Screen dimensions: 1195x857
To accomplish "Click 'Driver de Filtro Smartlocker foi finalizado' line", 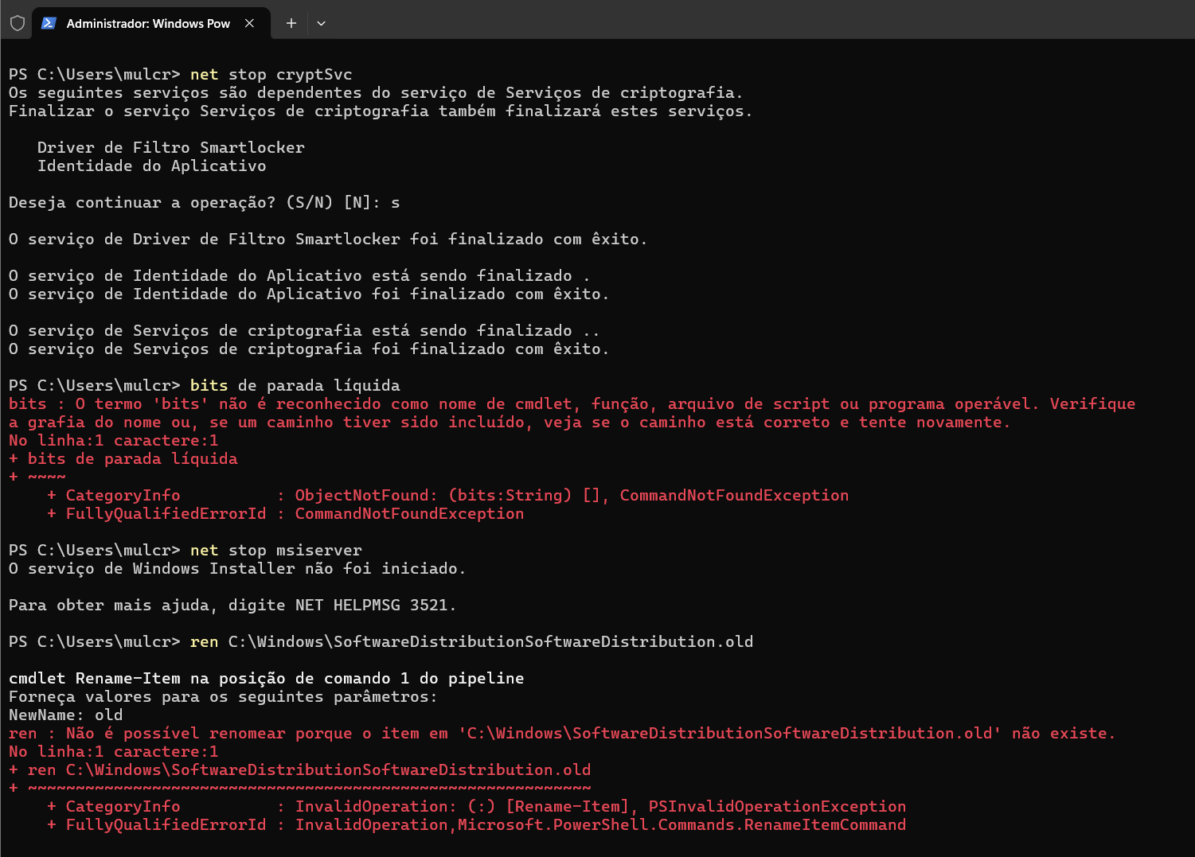I will click(328, 239).
